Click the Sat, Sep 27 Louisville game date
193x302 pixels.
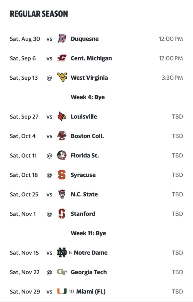pos(24,116)
